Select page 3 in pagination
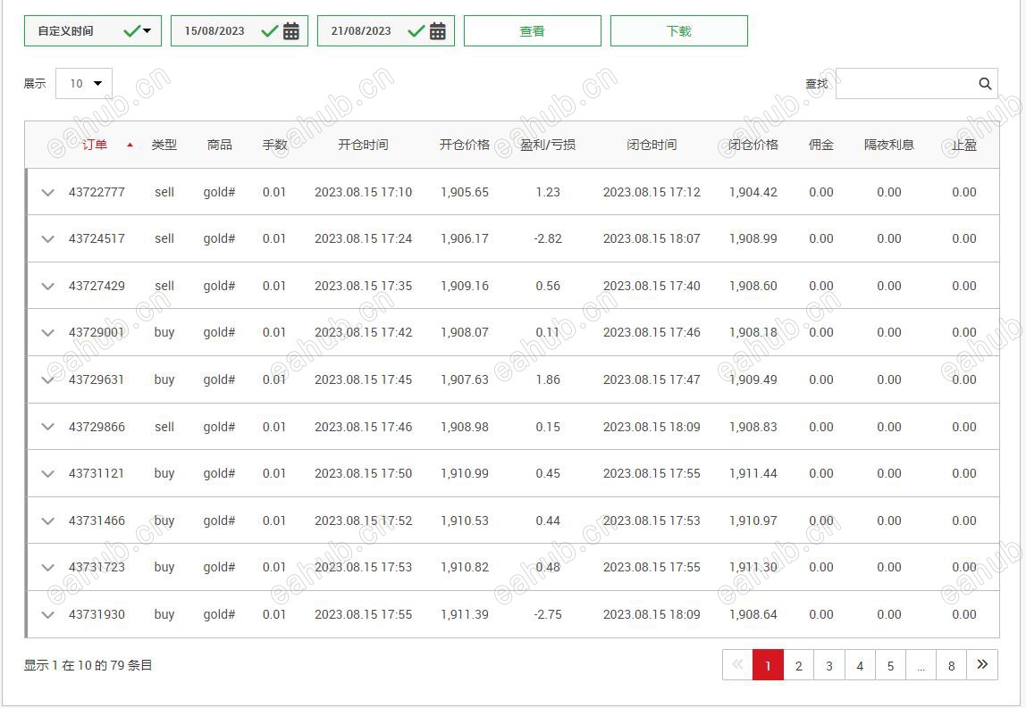This screenshot has height=708, width=1026. pyautogui.click(x=828, y=665)
